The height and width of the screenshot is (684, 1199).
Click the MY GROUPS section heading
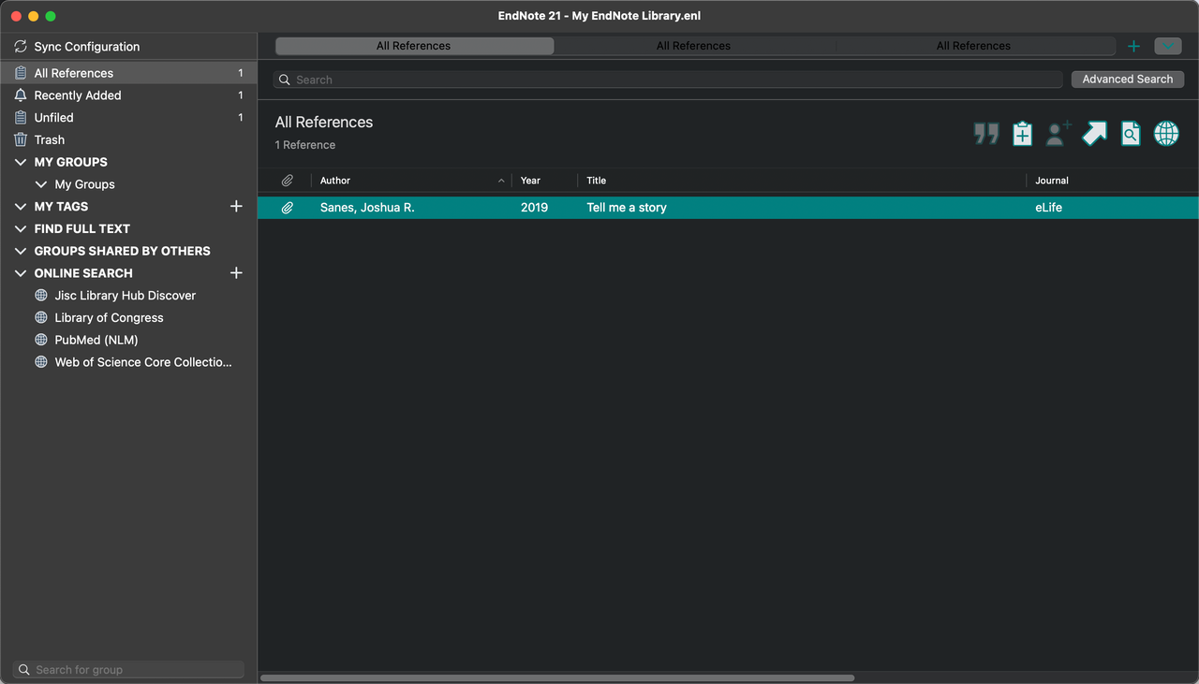point(71,162)
